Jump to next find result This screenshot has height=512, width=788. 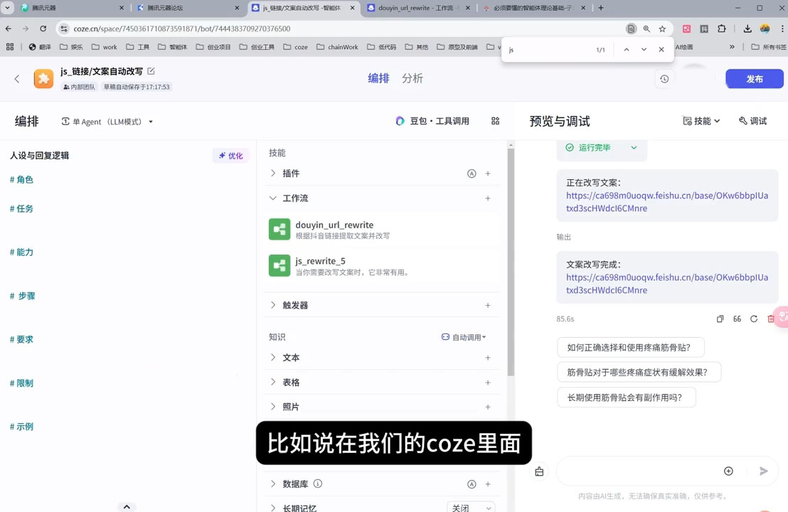pyautogui.click(x=644, y=50)
